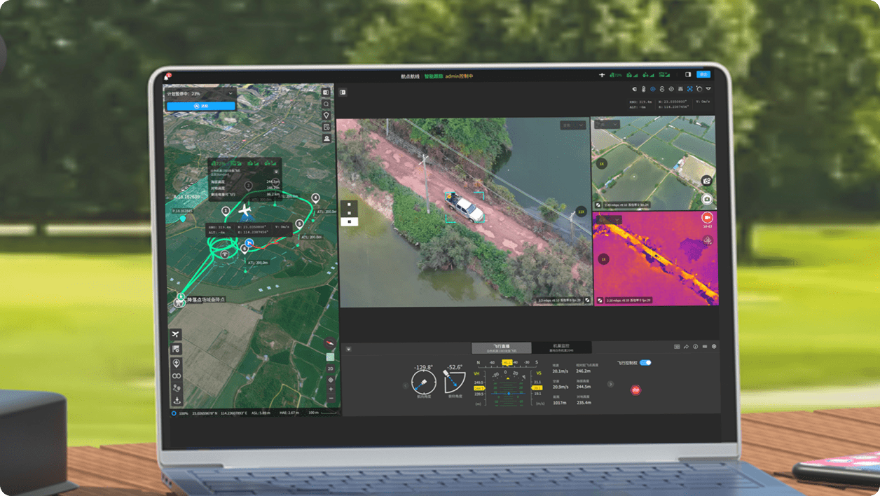Click the blue button below plan status
The height and width of the screenshot is (496, 880).
(x=201, y=106)
